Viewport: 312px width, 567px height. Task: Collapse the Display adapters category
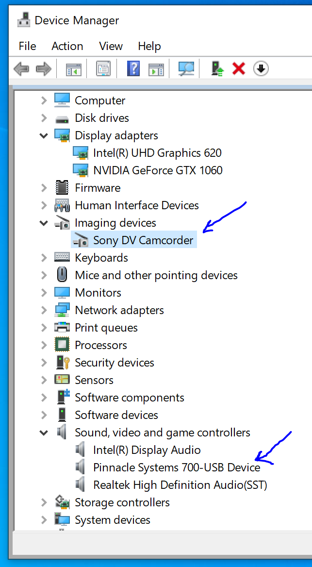(x=44, y=135)
